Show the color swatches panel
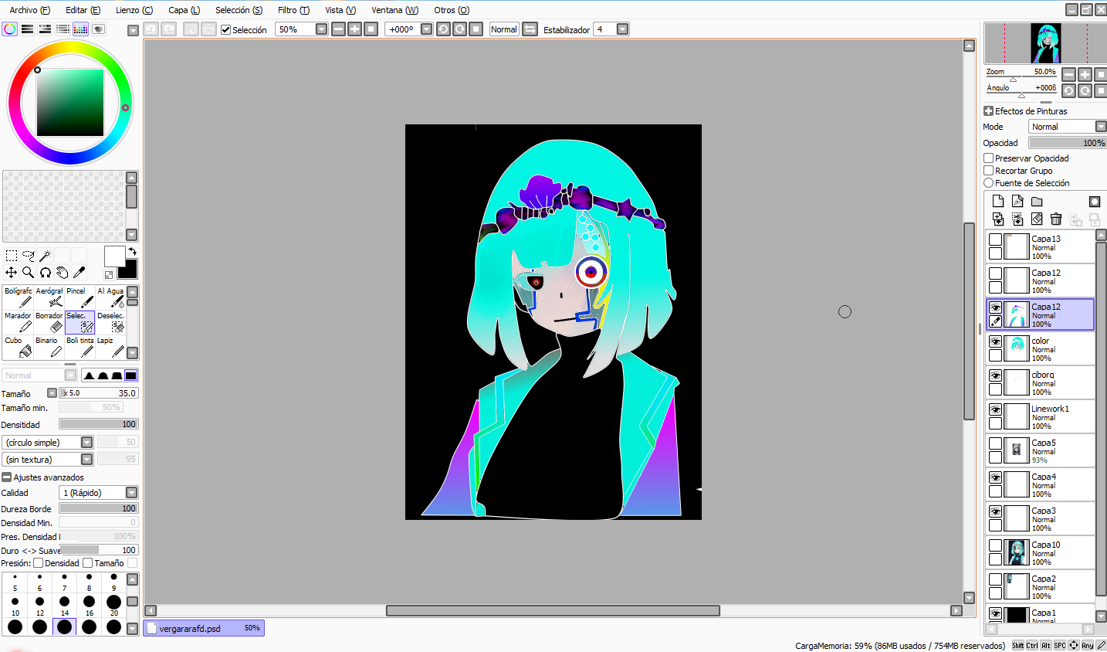 coord(80,29)
